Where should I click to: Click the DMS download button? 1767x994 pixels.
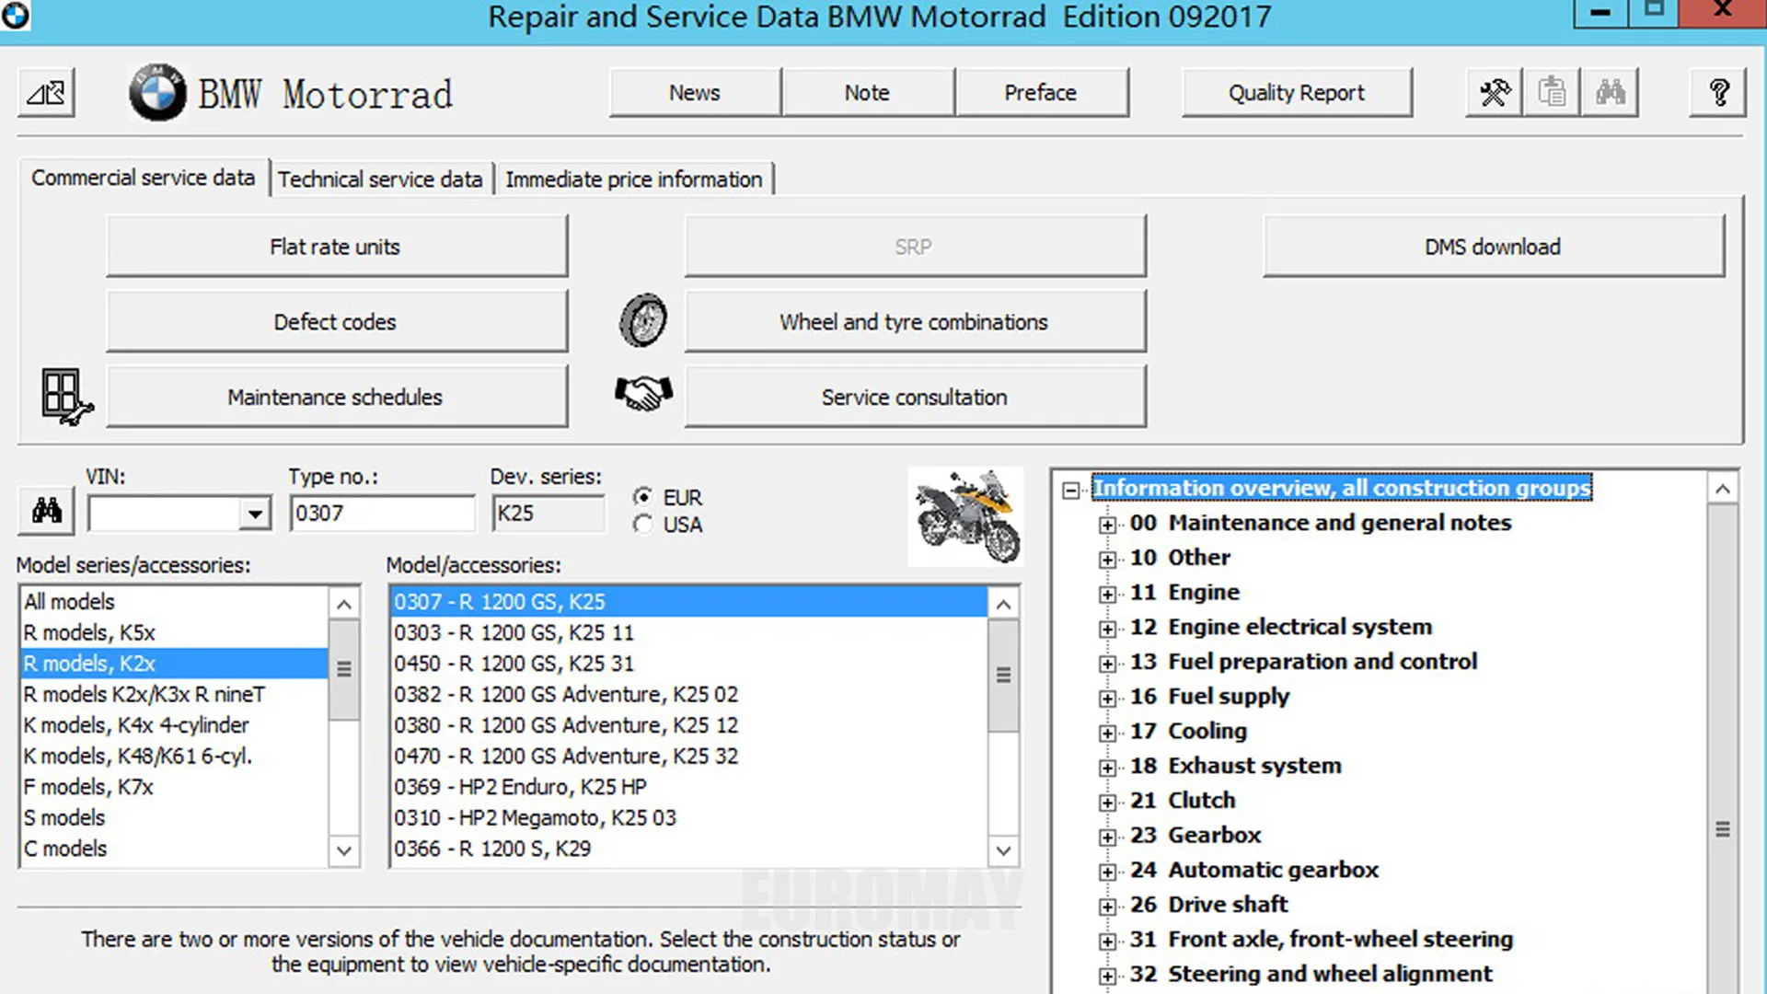[x=1493, y=247]
